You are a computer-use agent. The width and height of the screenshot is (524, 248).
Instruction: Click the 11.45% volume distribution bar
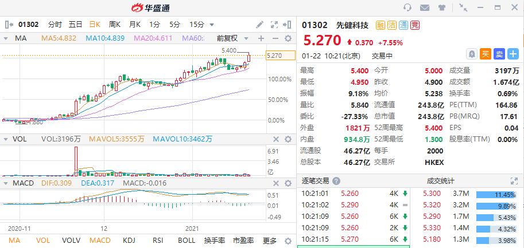tap(496, 194)
